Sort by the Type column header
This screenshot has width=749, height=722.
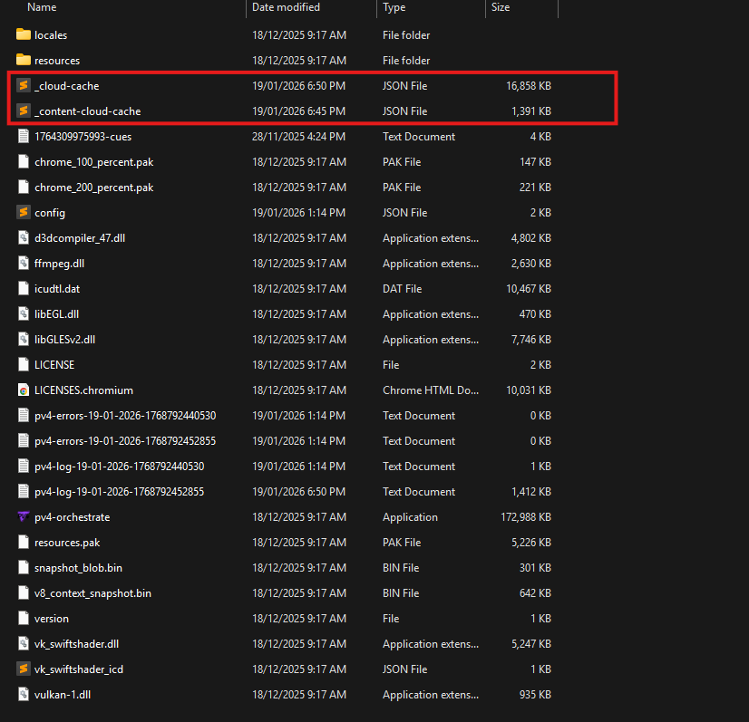coord(394,7)
